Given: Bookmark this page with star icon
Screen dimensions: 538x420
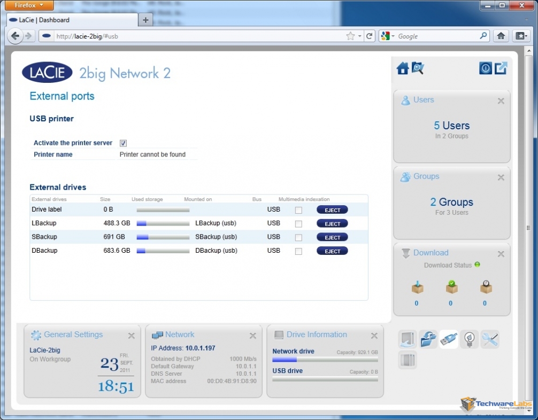Looking at the screenshot, I should point(350,36).
